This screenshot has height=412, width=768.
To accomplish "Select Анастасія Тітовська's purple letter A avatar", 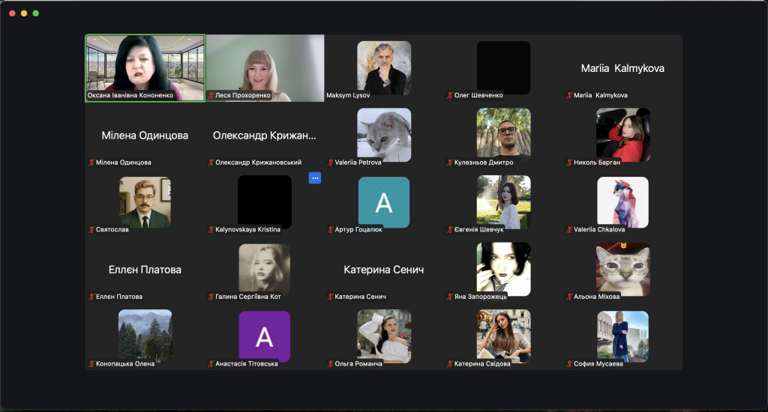I will (x=264, y=337).
